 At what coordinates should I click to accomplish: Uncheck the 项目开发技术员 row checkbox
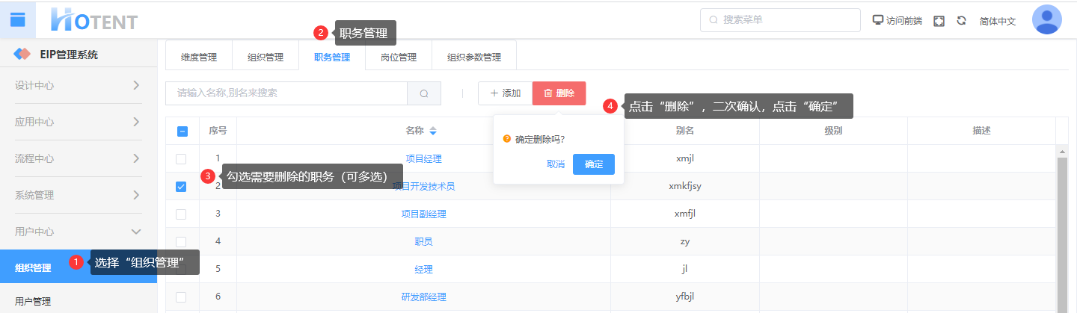(181, 187)
